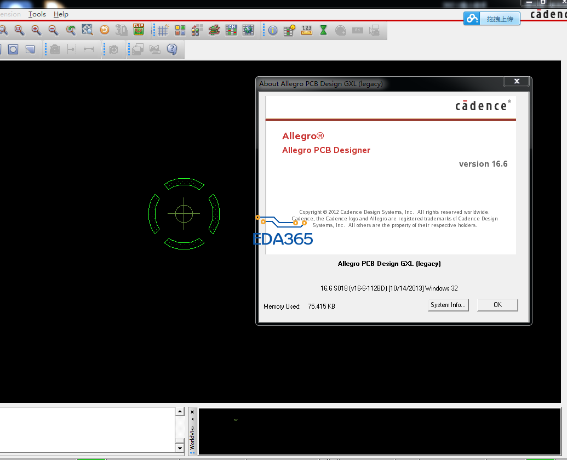Click the 'Memory Used:' label
Viewport: 567px width, 460px height.
[x=282, y=306]
